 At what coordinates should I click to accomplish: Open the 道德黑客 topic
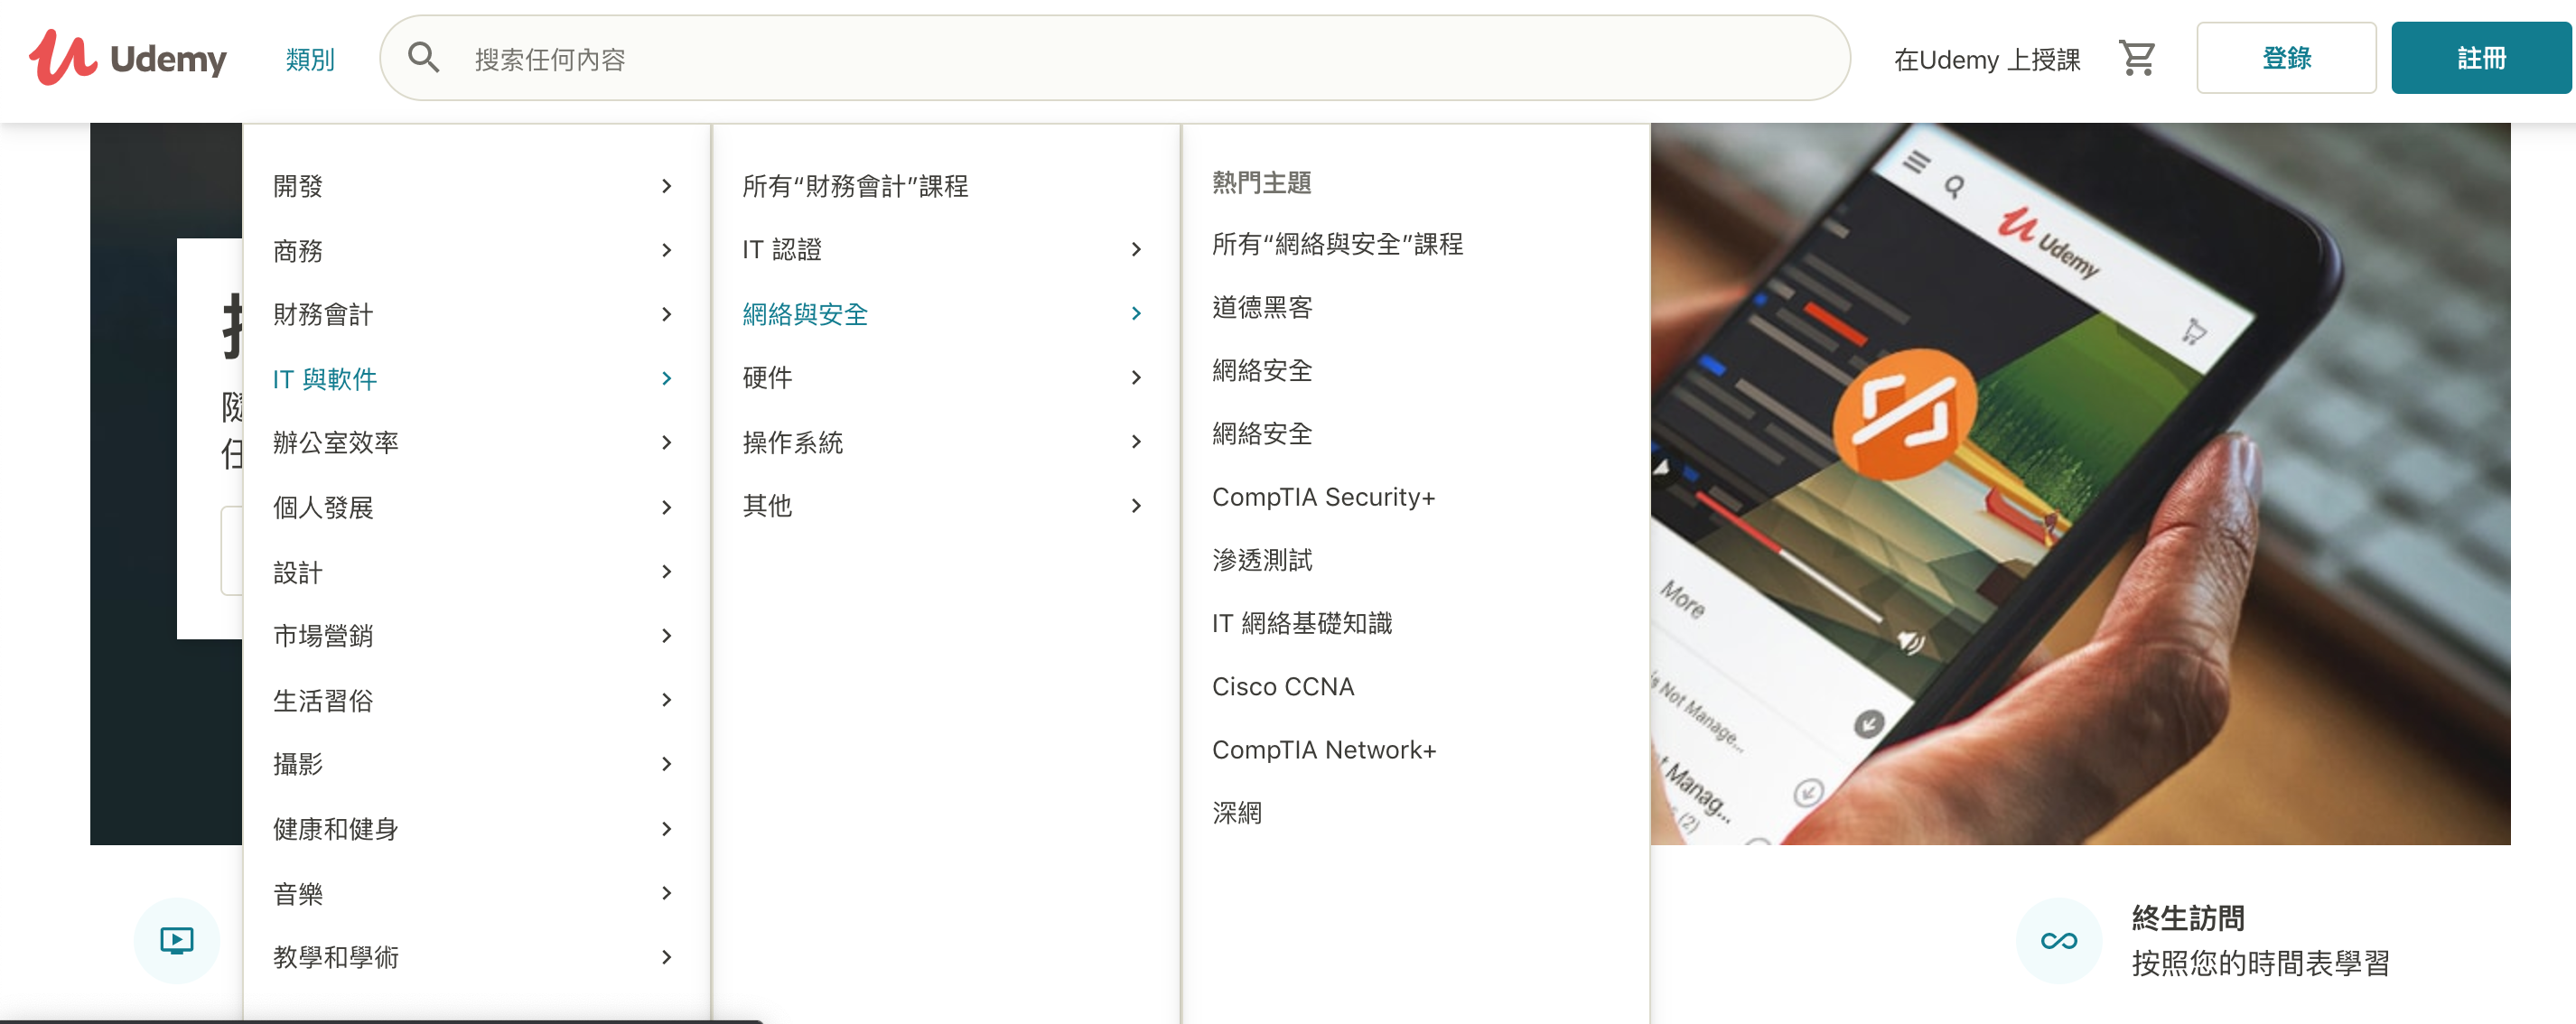1262,307
